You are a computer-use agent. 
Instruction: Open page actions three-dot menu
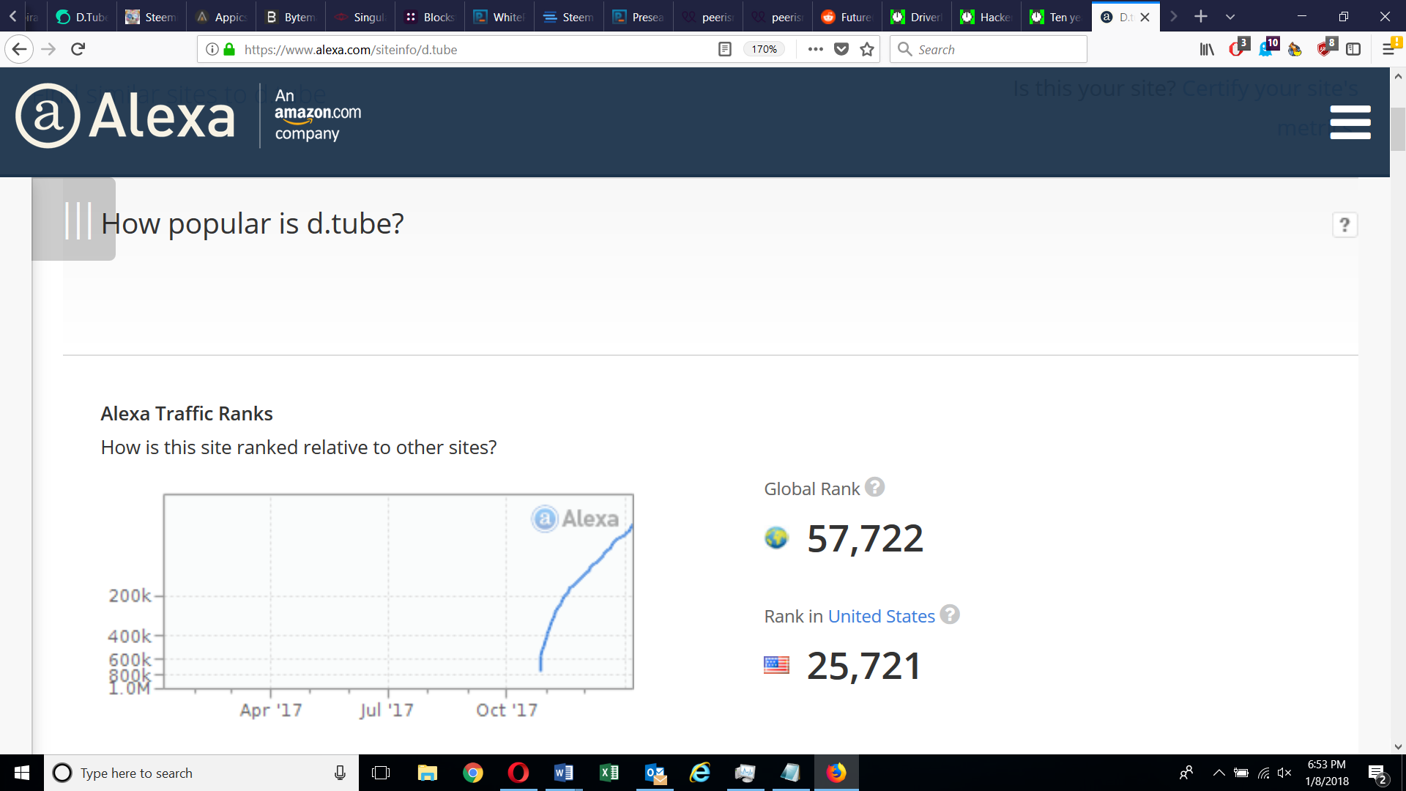pos(815,49)
